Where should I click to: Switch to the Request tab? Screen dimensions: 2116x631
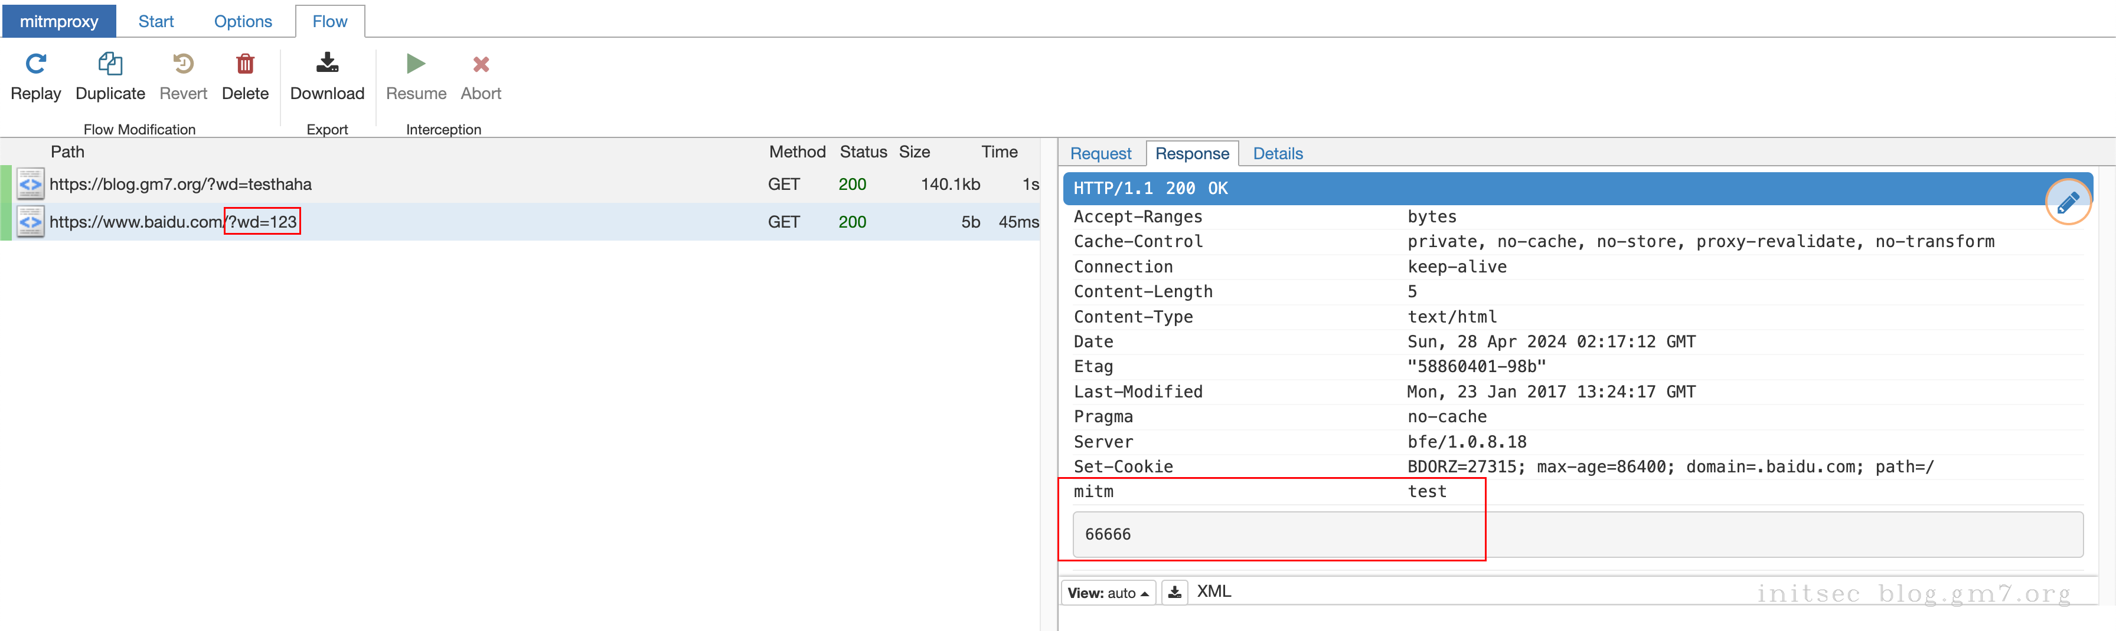(x=1100, y=153)
